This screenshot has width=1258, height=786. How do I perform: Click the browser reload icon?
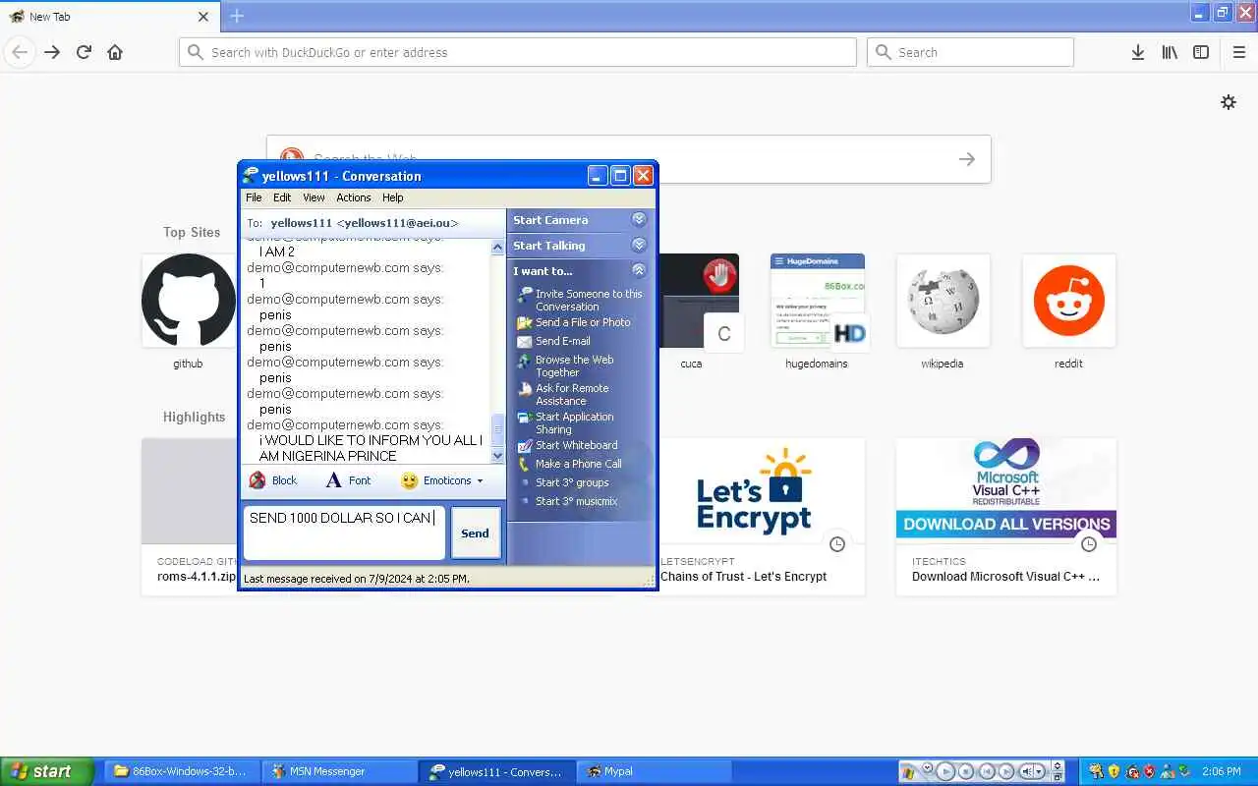(x=84, y=52)
